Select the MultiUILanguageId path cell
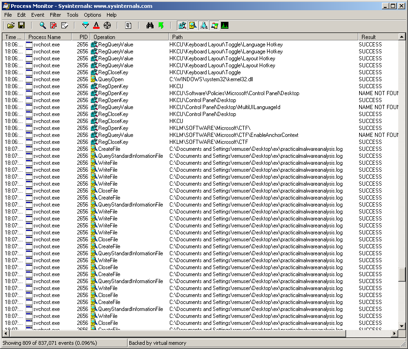 pyautogui.click(x=225, y=107)
